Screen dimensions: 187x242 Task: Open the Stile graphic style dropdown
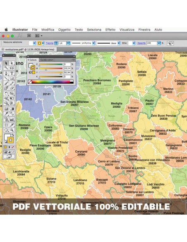(134, 43)
